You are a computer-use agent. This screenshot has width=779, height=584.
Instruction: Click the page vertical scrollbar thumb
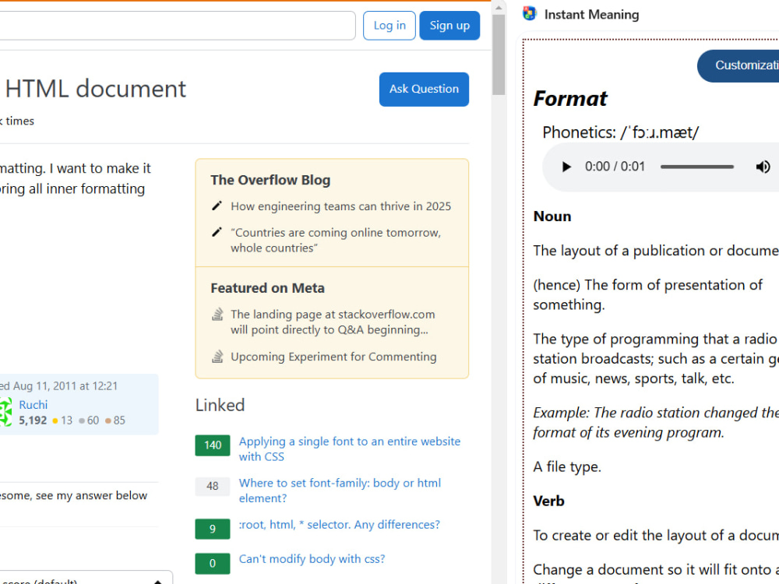499,55
